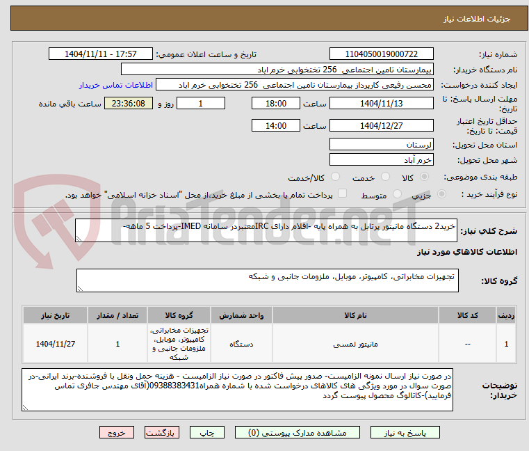Click the خروج exit button

coord(116,432)
